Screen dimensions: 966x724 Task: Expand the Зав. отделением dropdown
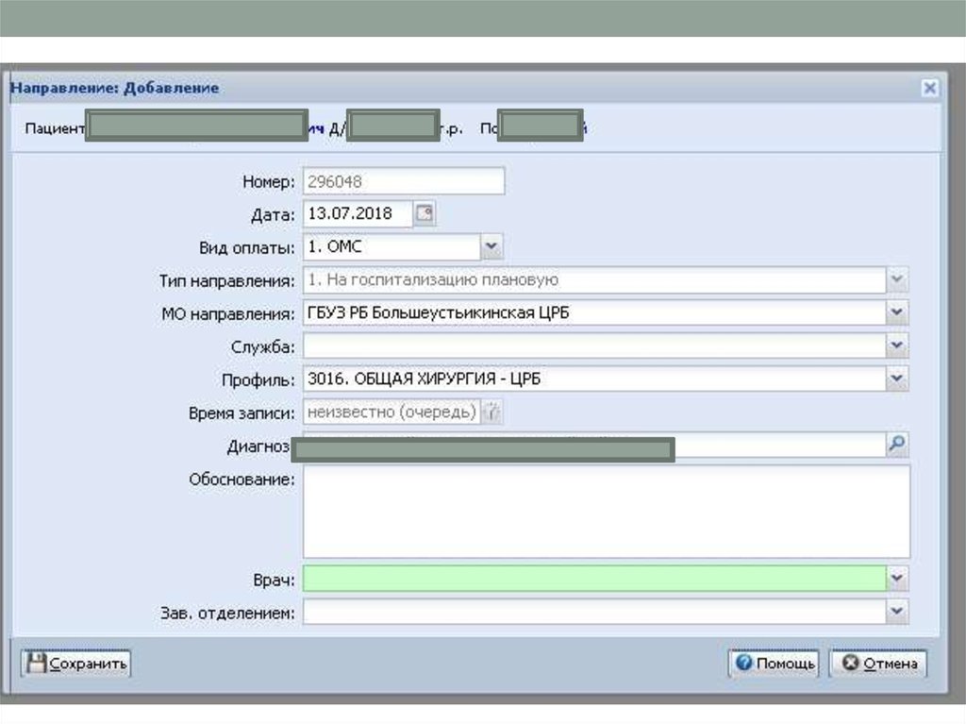(x=897, y=613)
